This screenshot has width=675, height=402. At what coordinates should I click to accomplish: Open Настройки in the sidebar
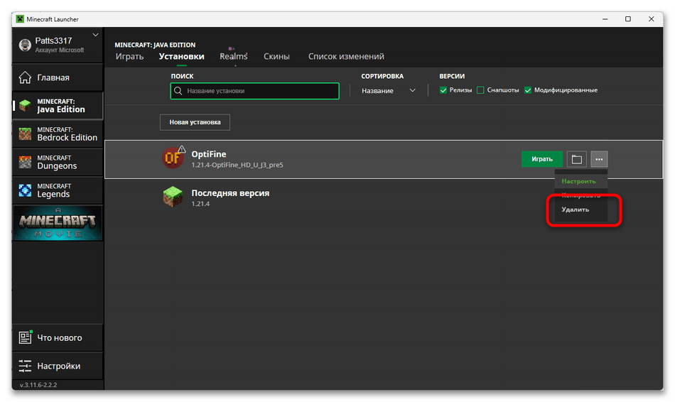coord(58,366)
